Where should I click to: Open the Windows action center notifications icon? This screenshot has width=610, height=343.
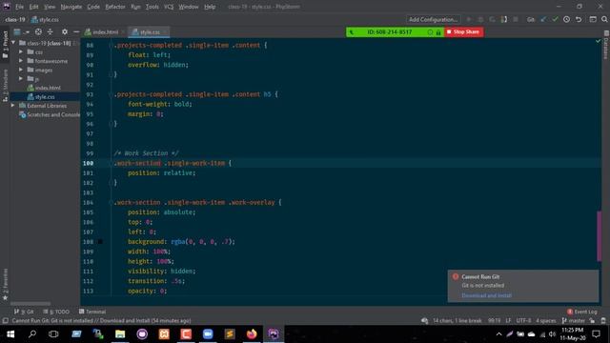pos(596,334)
